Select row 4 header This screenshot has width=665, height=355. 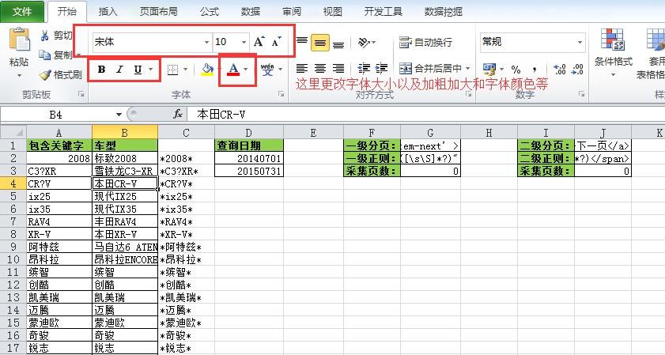coord(13,183)
